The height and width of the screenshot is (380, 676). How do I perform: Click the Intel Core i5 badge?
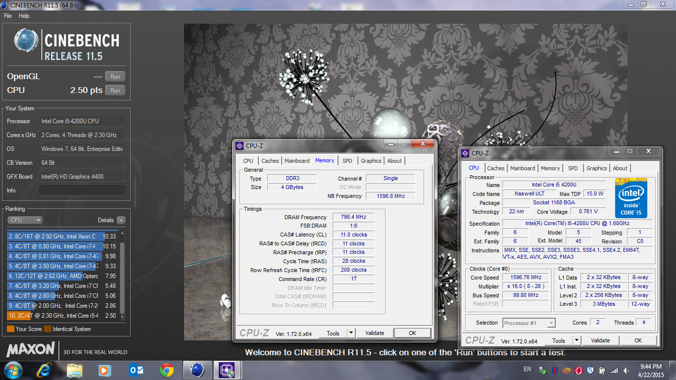tap(631, 198)
